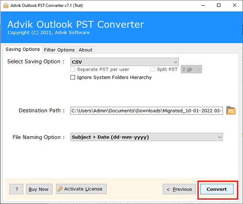243x204 pixels.
Task: Go back with the Previous button
Action: click(x=179, y=189)
